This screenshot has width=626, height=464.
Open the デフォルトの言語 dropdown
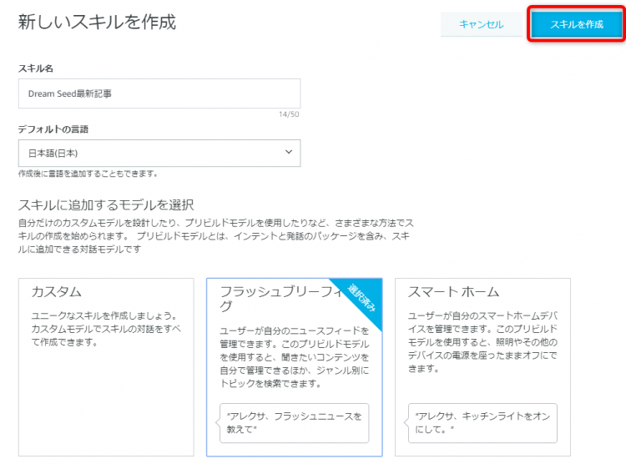pyautogui.click(x=159, y=153)
